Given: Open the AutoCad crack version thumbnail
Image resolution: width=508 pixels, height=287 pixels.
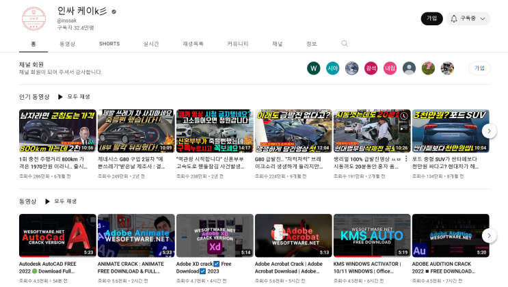Looking at the screenshot, I should [57, 236].
